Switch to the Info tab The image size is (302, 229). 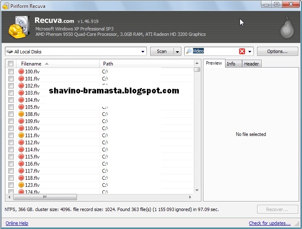pos(233,64)
